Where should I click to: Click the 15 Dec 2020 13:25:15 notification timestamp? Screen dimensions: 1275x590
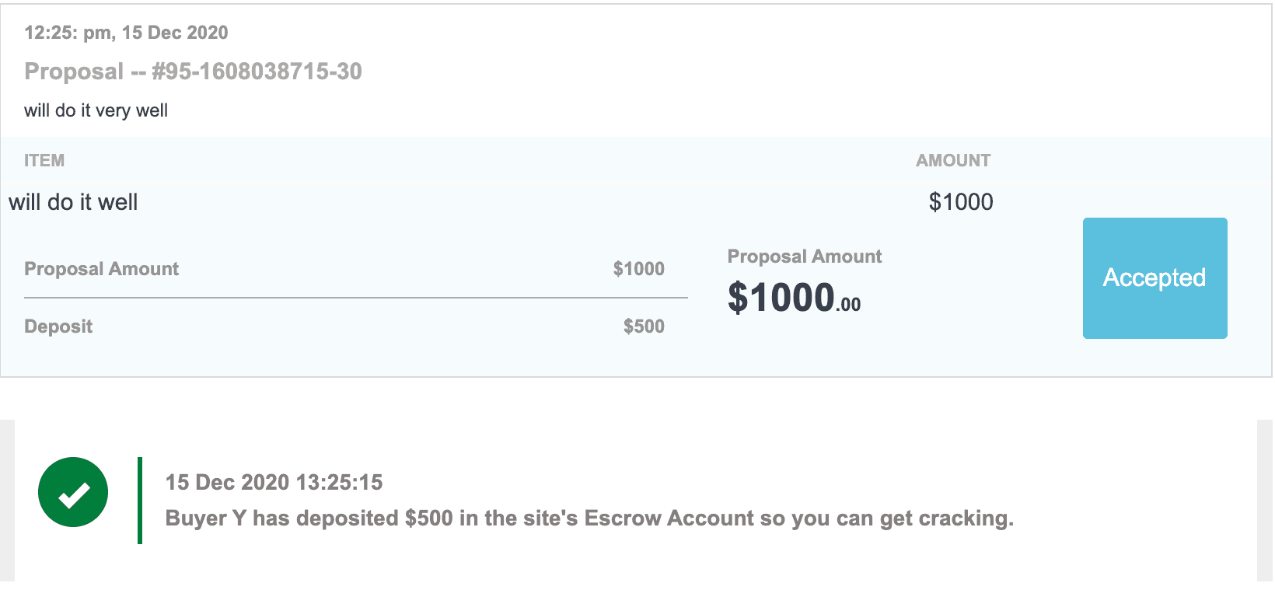[x=274, y=483]
